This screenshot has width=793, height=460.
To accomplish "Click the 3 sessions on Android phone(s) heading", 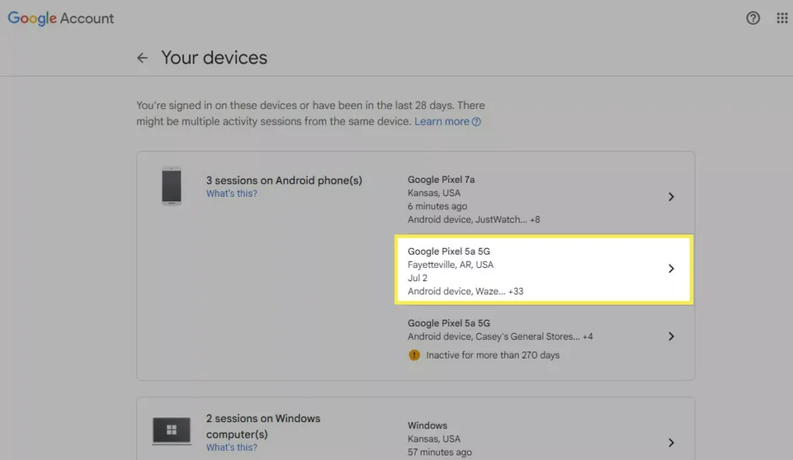I will pos(283,180).
